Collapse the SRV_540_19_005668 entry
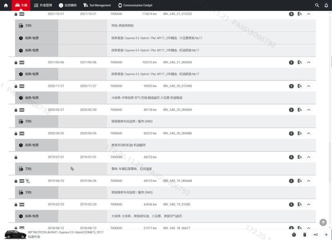 (x=309, y=181)
